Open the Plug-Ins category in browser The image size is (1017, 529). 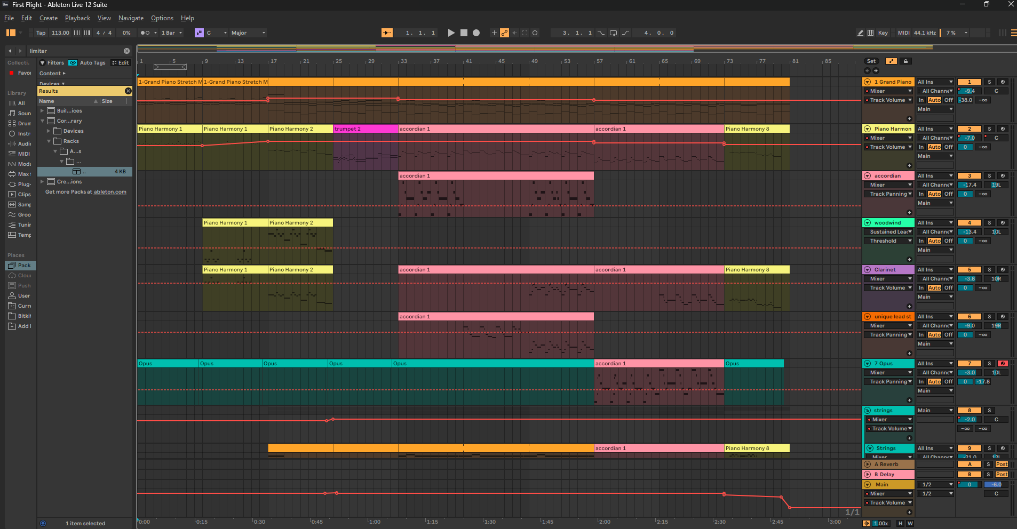pyautogui.click(x=20, y=185)
